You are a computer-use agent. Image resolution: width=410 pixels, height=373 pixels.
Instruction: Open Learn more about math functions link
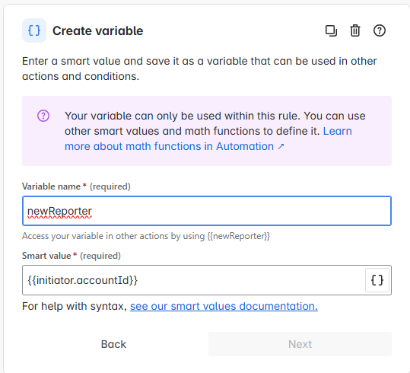(208, 139)
